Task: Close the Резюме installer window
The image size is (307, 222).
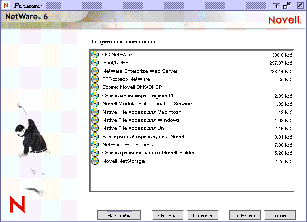Action: pyautogui.click(x=300, y=5)
